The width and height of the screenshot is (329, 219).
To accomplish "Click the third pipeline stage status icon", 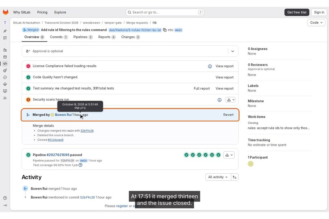I will [199, 155].
